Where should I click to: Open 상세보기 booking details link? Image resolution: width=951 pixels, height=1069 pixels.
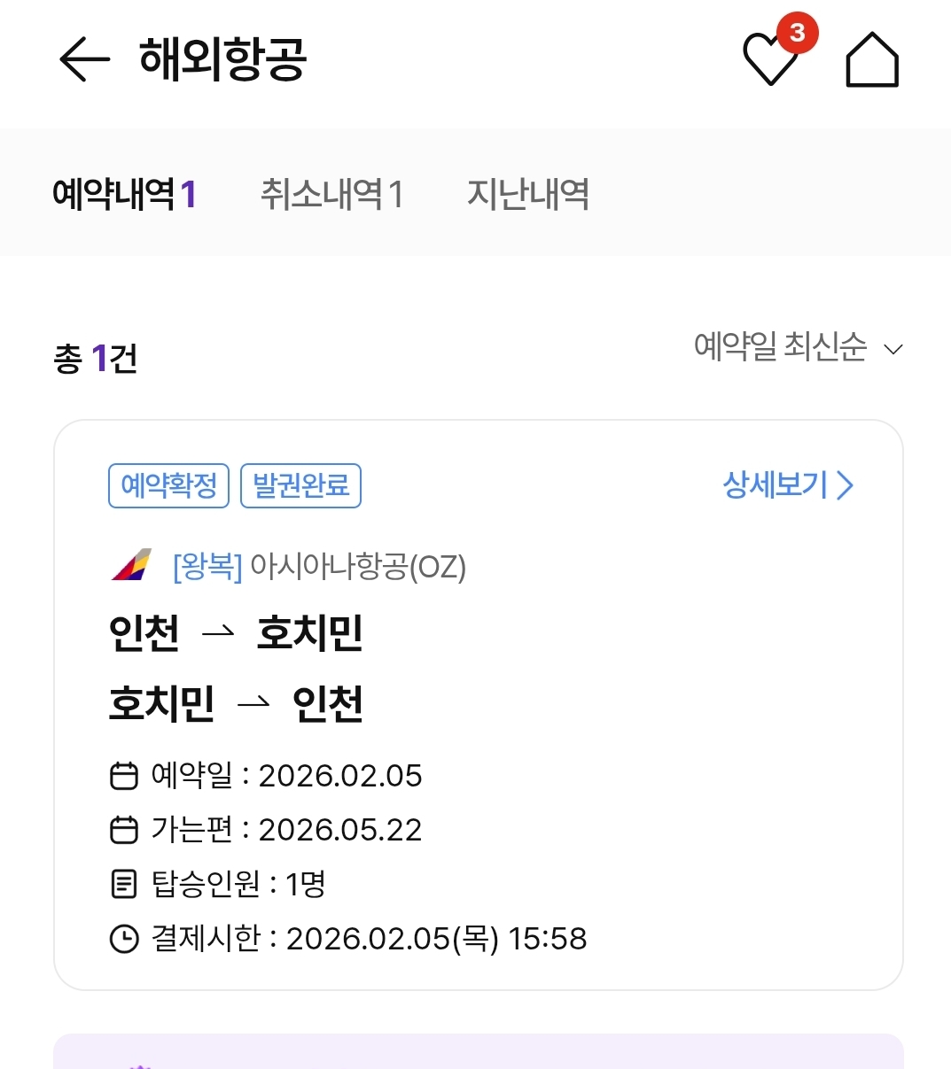click(776, 485)
